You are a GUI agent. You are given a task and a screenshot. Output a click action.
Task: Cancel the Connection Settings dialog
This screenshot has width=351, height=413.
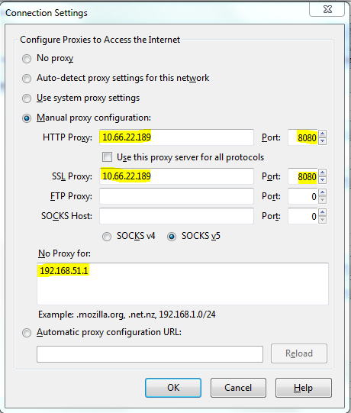point(238,388)
